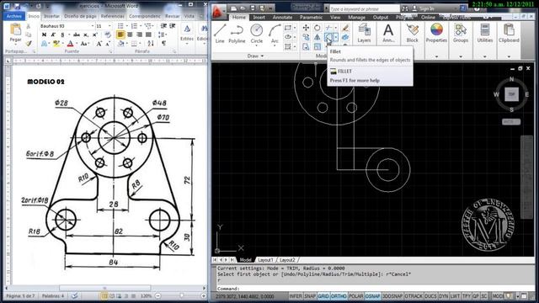Open the Fillet flyout arrow
Image resolution: width=539 pixels, height=303 pixels.
tap(336, 37)
